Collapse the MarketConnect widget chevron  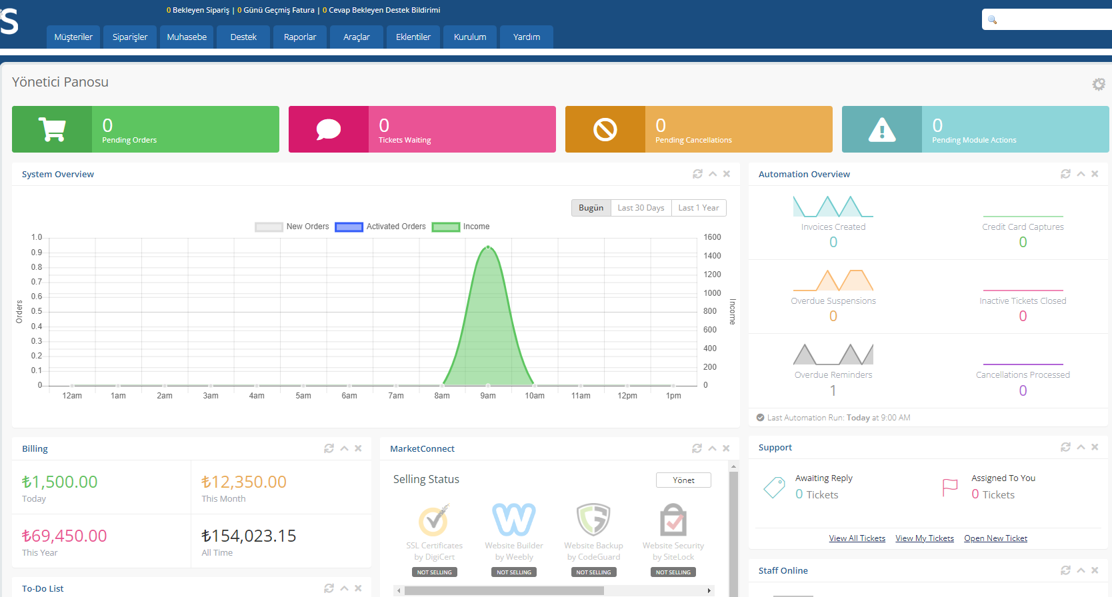pyautogui.click(x=712, y=448)
